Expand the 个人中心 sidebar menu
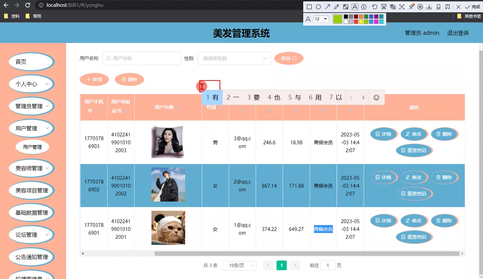The height and width of the screenshot is (279, 483). point(31,84)
